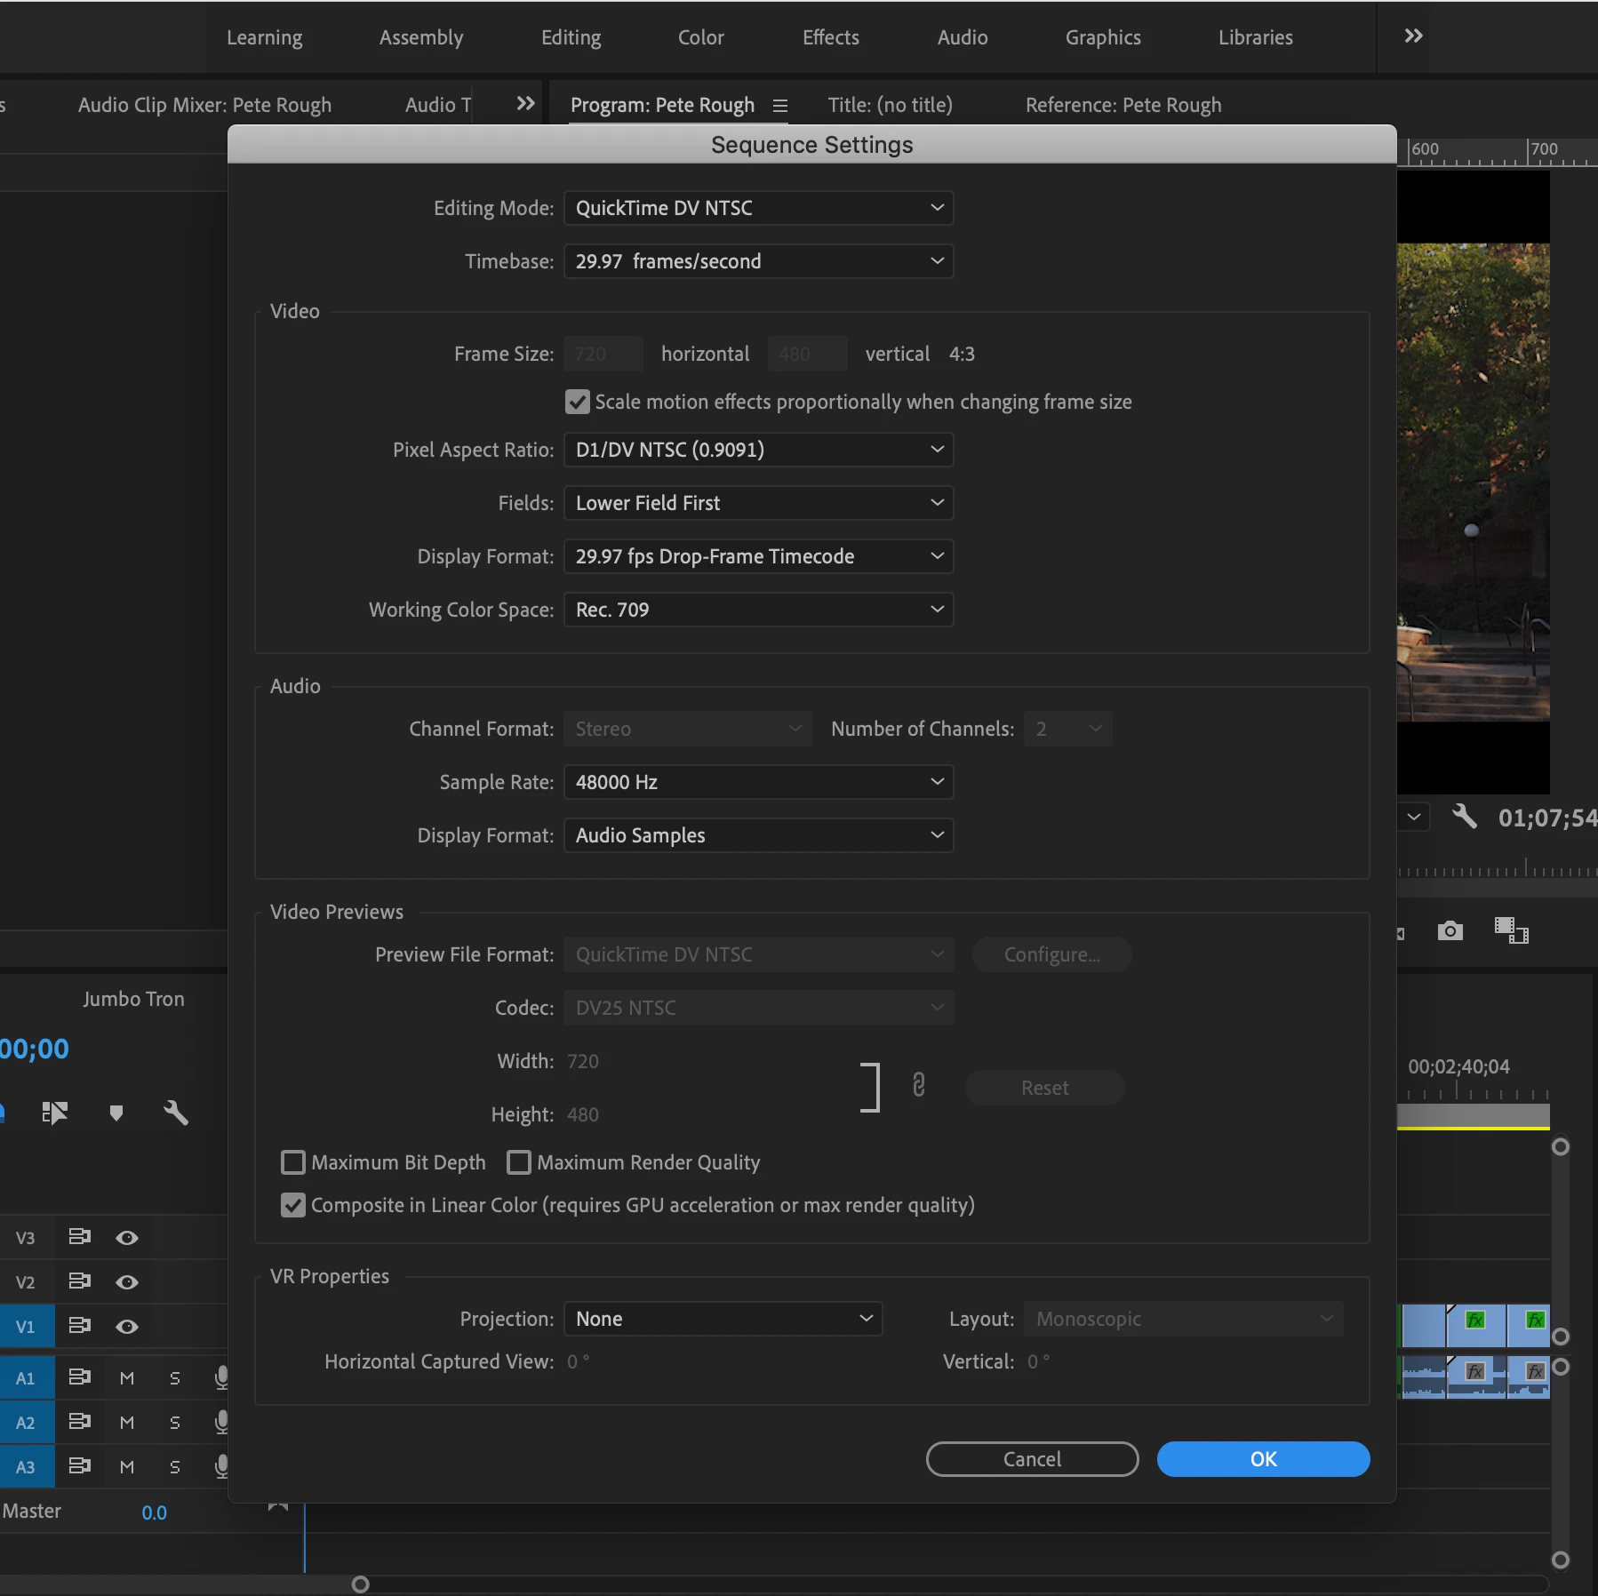The width and height of the screenshot is (1598, 1596).
Task: Switch to the Editing workspace
Action: 571,37
